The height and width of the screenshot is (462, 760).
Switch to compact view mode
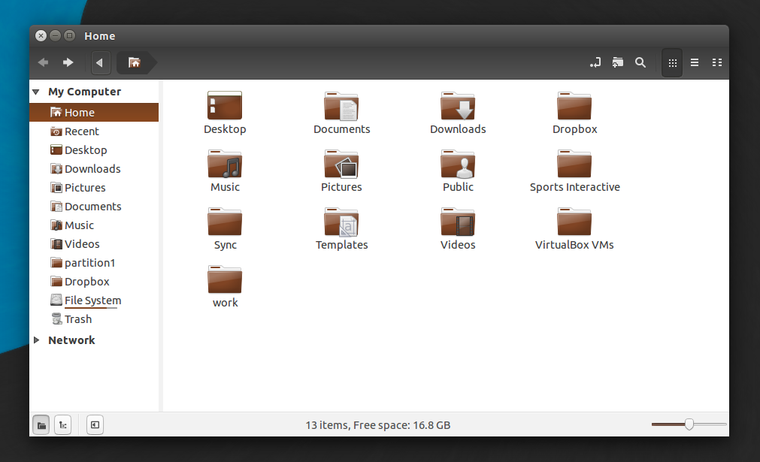click(x=716, y=62)
